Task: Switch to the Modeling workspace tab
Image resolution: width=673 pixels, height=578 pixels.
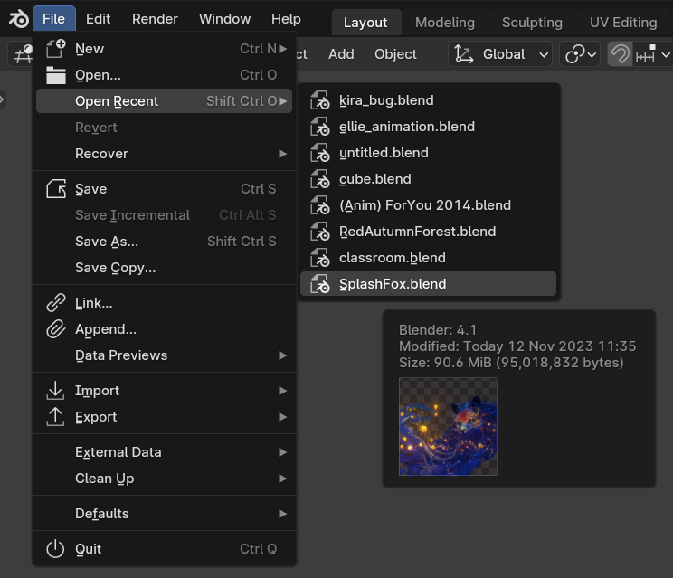Action: (x=445, y=23)
